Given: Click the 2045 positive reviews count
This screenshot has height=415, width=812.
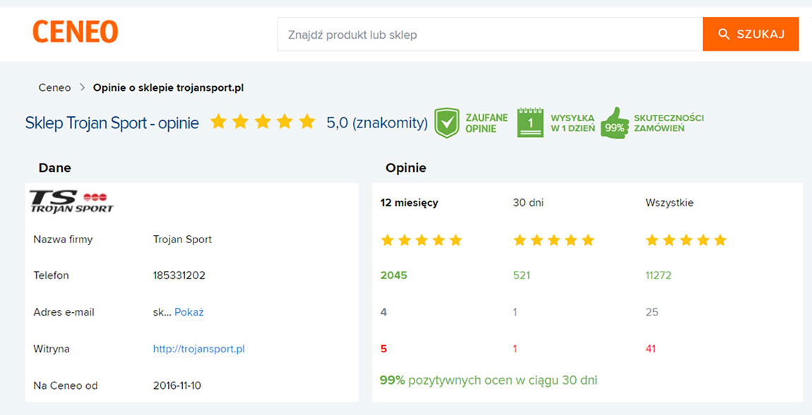Looking at the screenshot, I should (393, 275).
